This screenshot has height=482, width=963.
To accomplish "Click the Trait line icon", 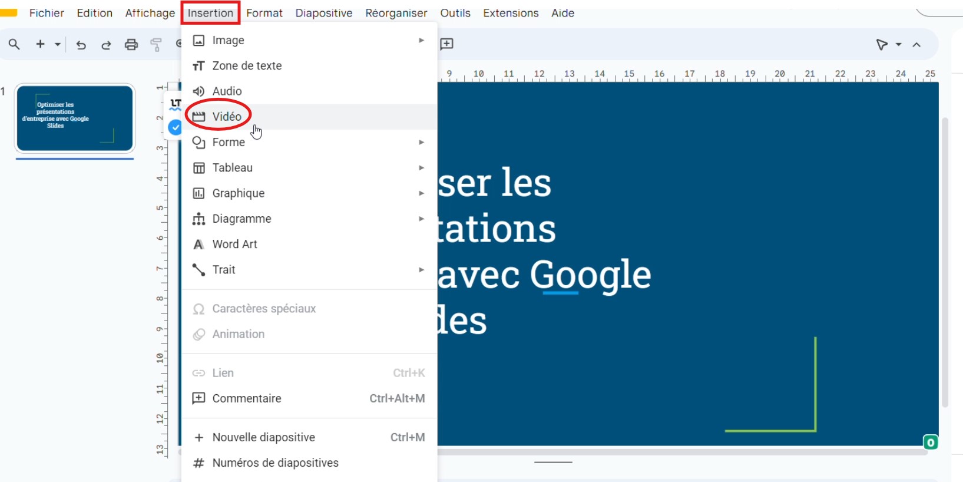I will [x=198, y=270].
